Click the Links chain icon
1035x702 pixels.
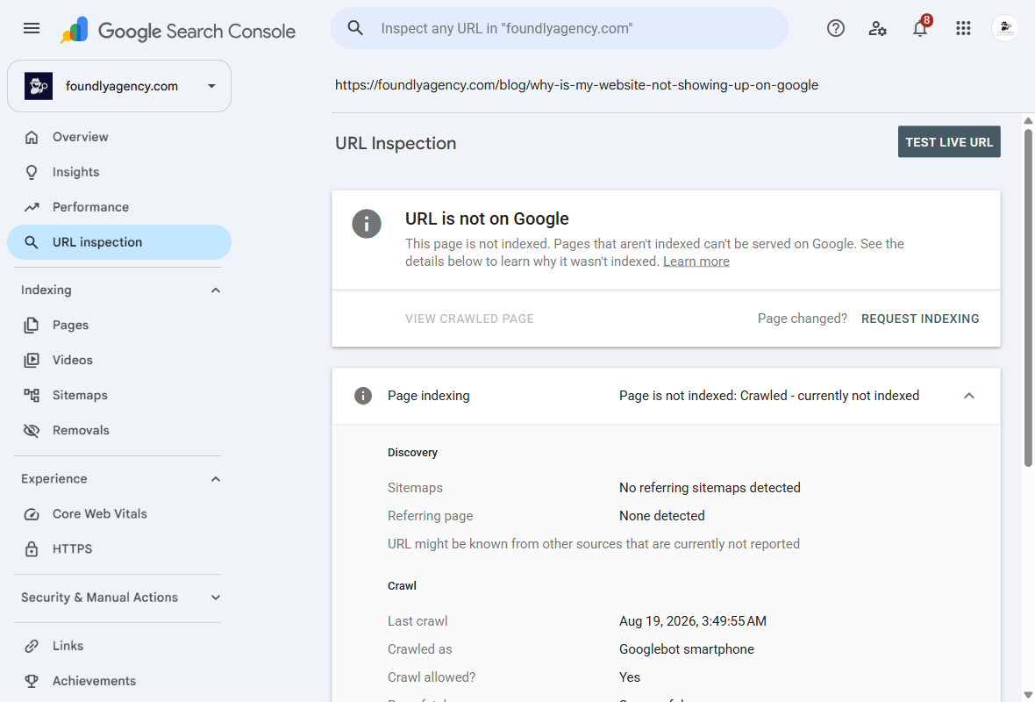[31, 647]
